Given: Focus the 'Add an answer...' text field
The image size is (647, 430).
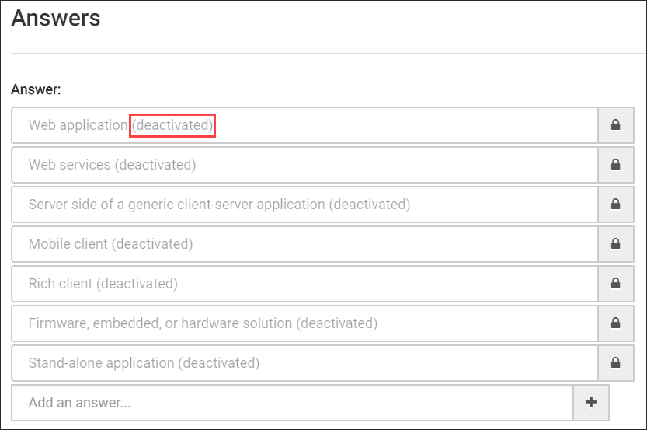Looking at the screenshot, I should pos(292,402).
